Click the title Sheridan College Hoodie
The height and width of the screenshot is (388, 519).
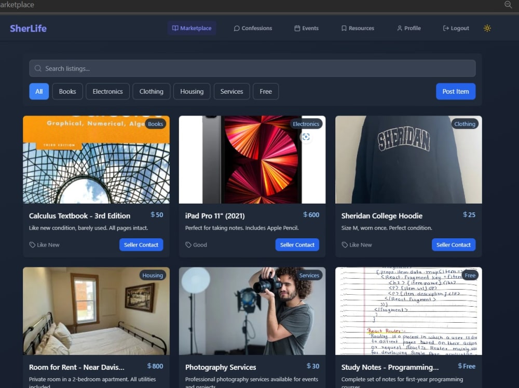[381, 216]
